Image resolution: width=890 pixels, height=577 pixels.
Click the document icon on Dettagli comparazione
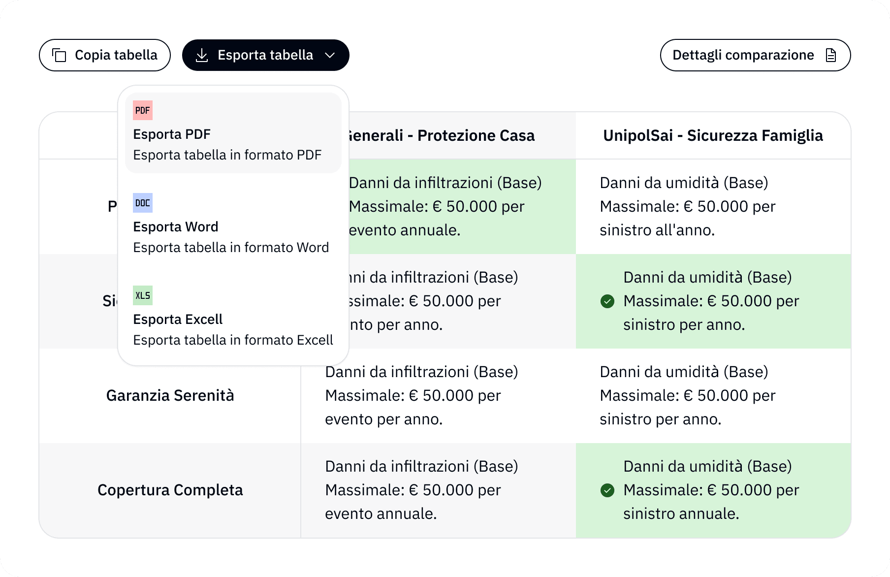coord(831,55)
